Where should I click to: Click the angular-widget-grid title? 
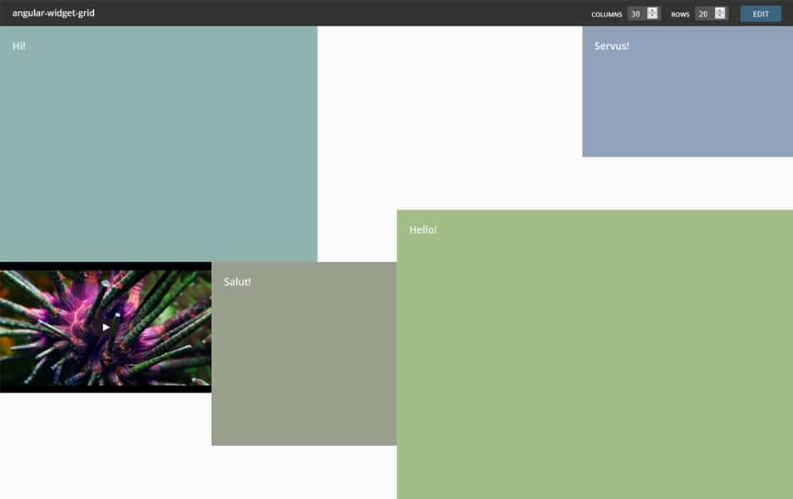point(52,12)
